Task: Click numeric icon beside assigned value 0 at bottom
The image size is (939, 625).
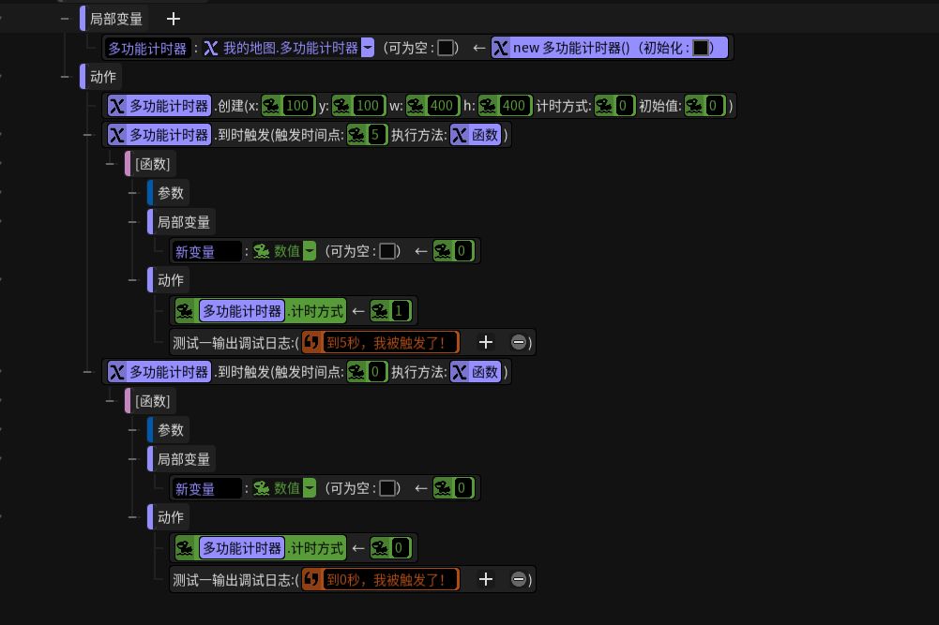Action: (380, 548)
